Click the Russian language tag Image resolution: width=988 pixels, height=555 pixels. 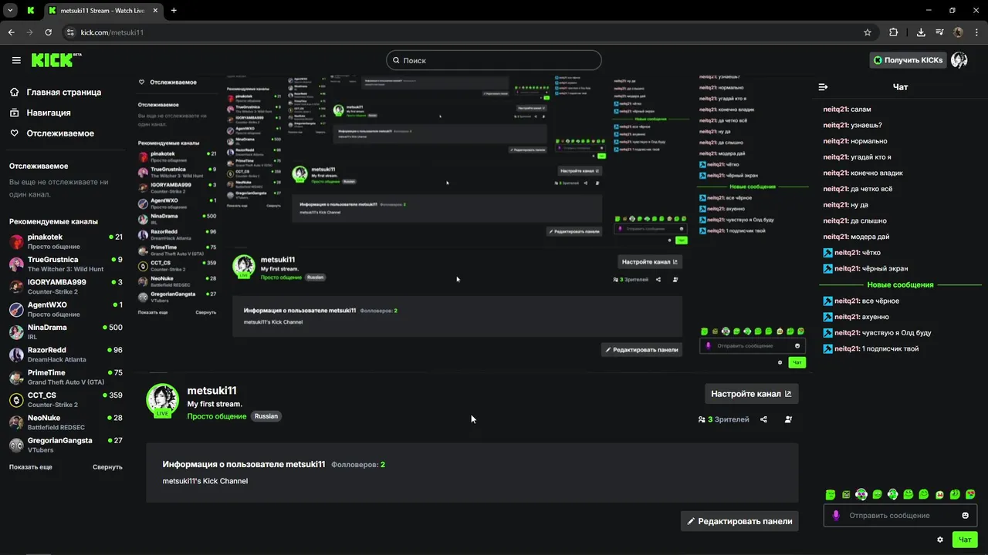pos(266,416)
